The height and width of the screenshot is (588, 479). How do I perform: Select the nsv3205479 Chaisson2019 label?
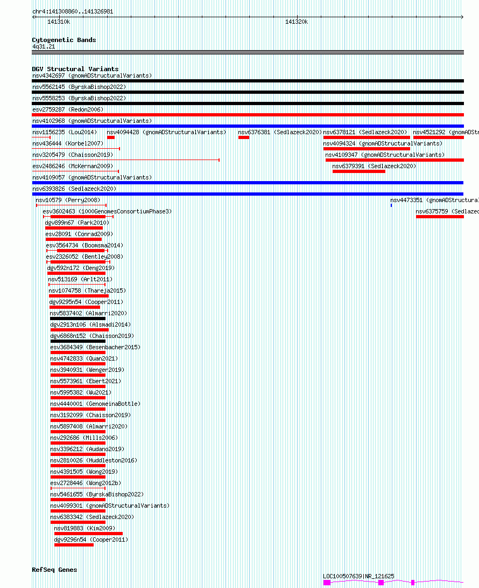pyautogui.click(x=73, y=155)
